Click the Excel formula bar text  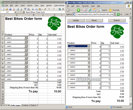tap(35, 12)
